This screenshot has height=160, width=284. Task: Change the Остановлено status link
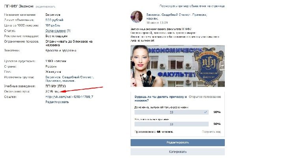[56, 31]
